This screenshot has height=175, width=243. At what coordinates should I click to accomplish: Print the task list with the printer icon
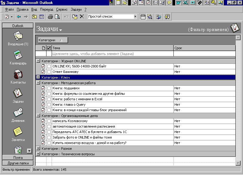50,17
